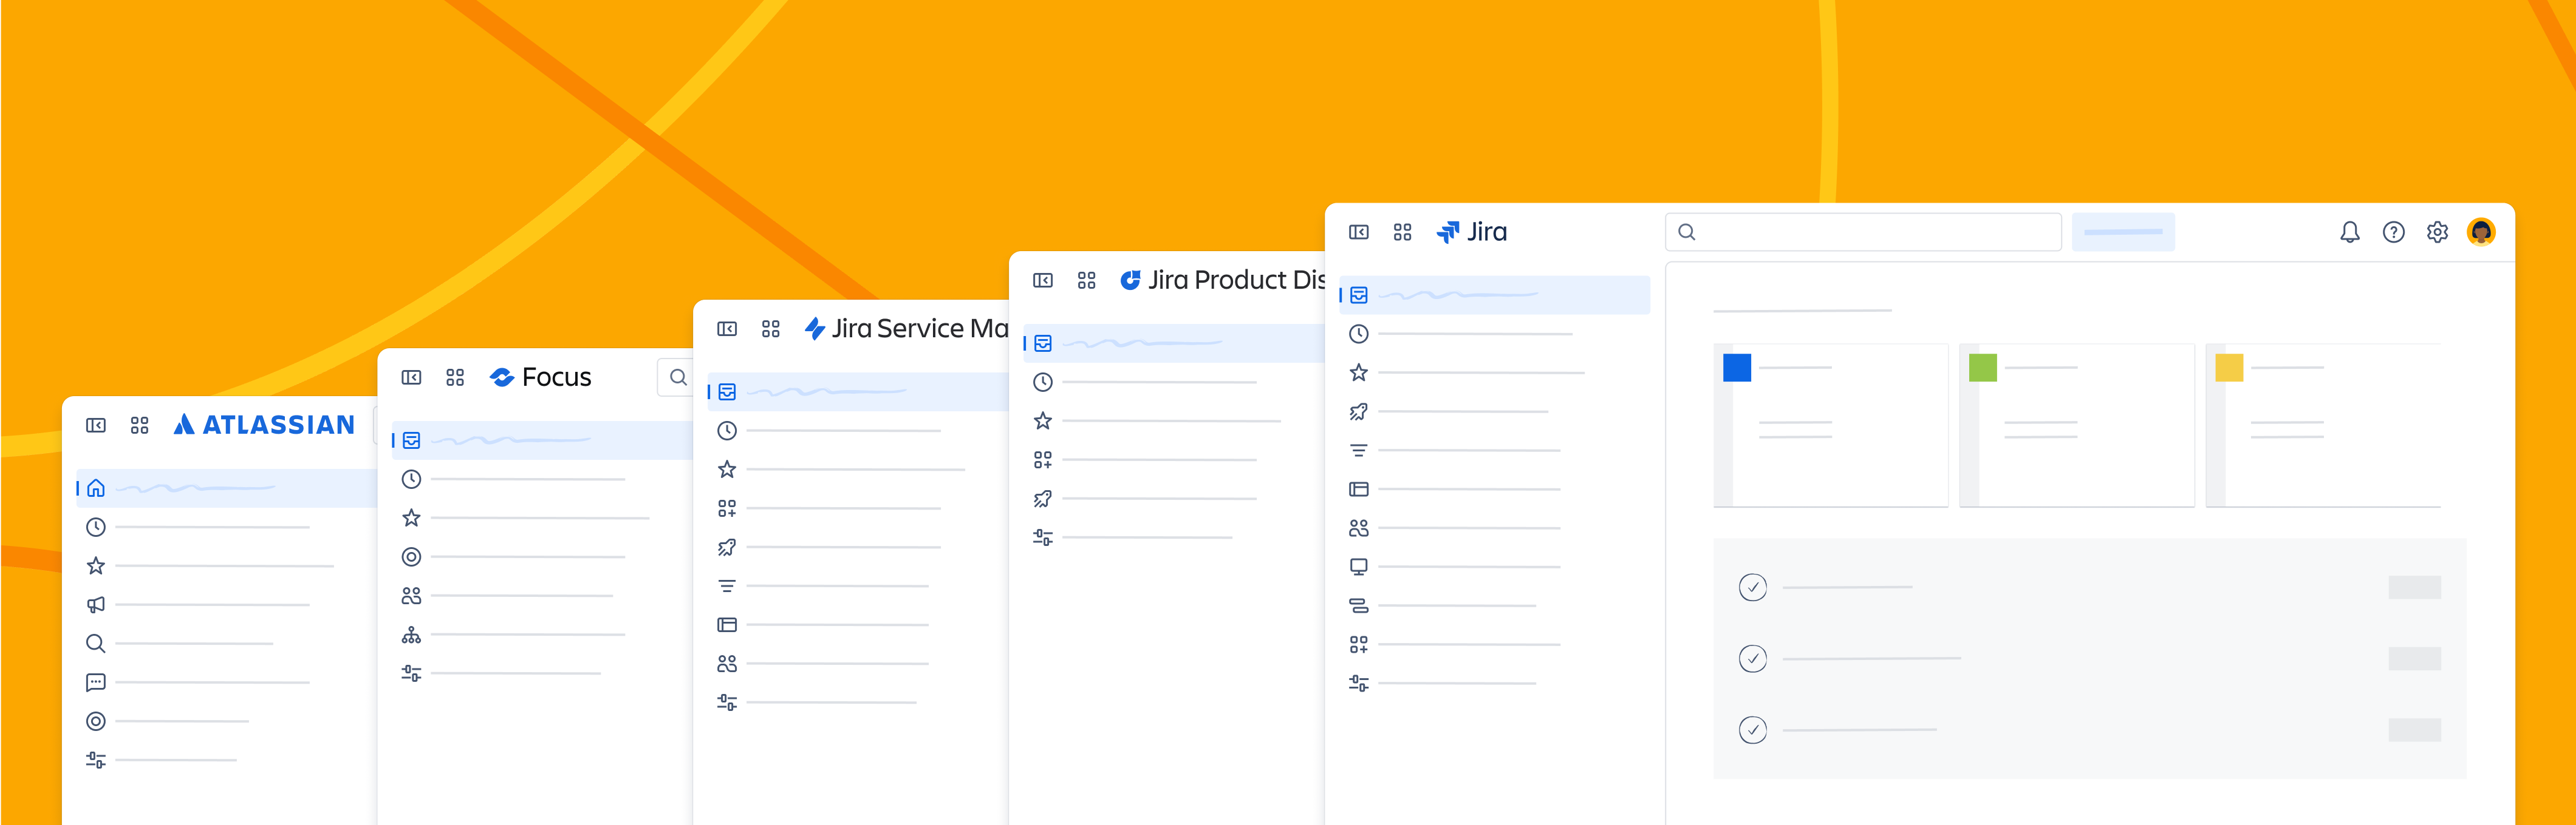Screen dimensions: 2576x825
Task: Collapse the sidebar in the Jira window
Action: point(1358,232)
